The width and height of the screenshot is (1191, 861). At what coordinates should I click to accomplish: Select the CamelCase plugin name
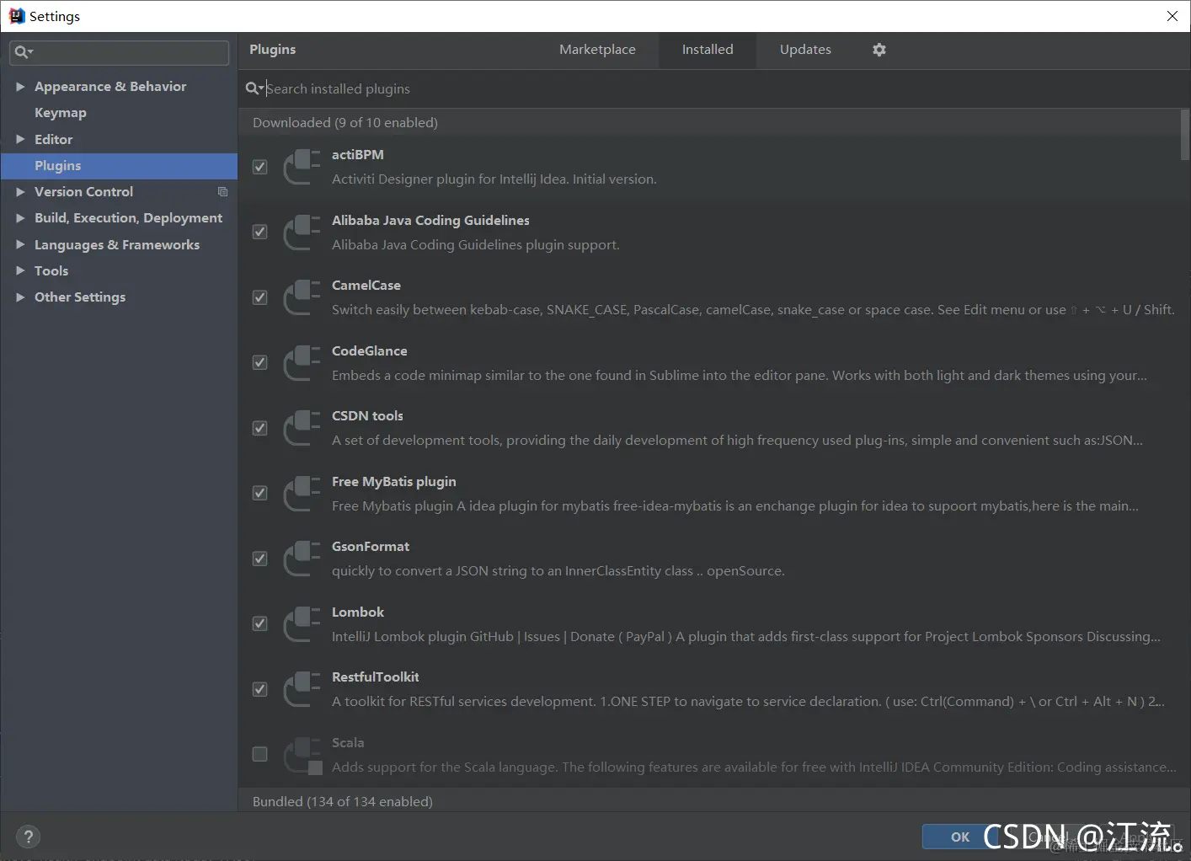coord(366,285)
